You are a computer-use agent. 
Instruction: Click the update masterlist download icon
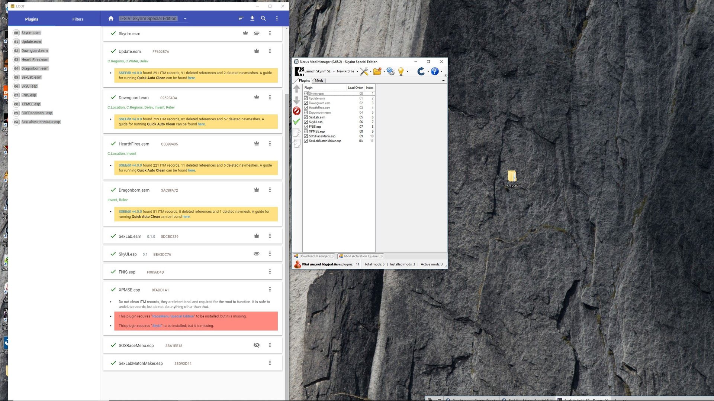252,19
